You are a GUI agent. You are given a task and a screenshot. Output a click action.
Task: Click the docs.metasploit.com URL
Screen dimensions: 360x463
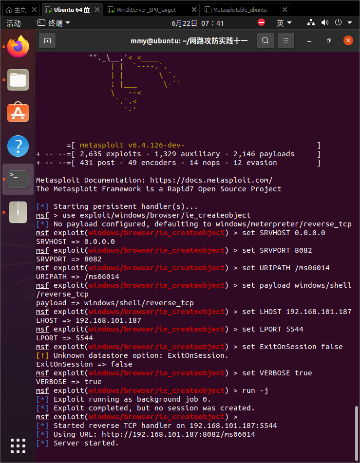pos(211,180)
